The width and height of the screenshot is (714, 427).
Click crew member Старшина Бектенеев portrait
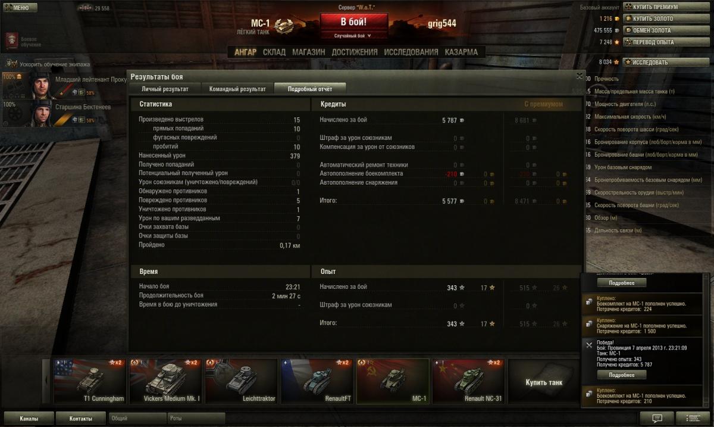click(x=43, y=113)
